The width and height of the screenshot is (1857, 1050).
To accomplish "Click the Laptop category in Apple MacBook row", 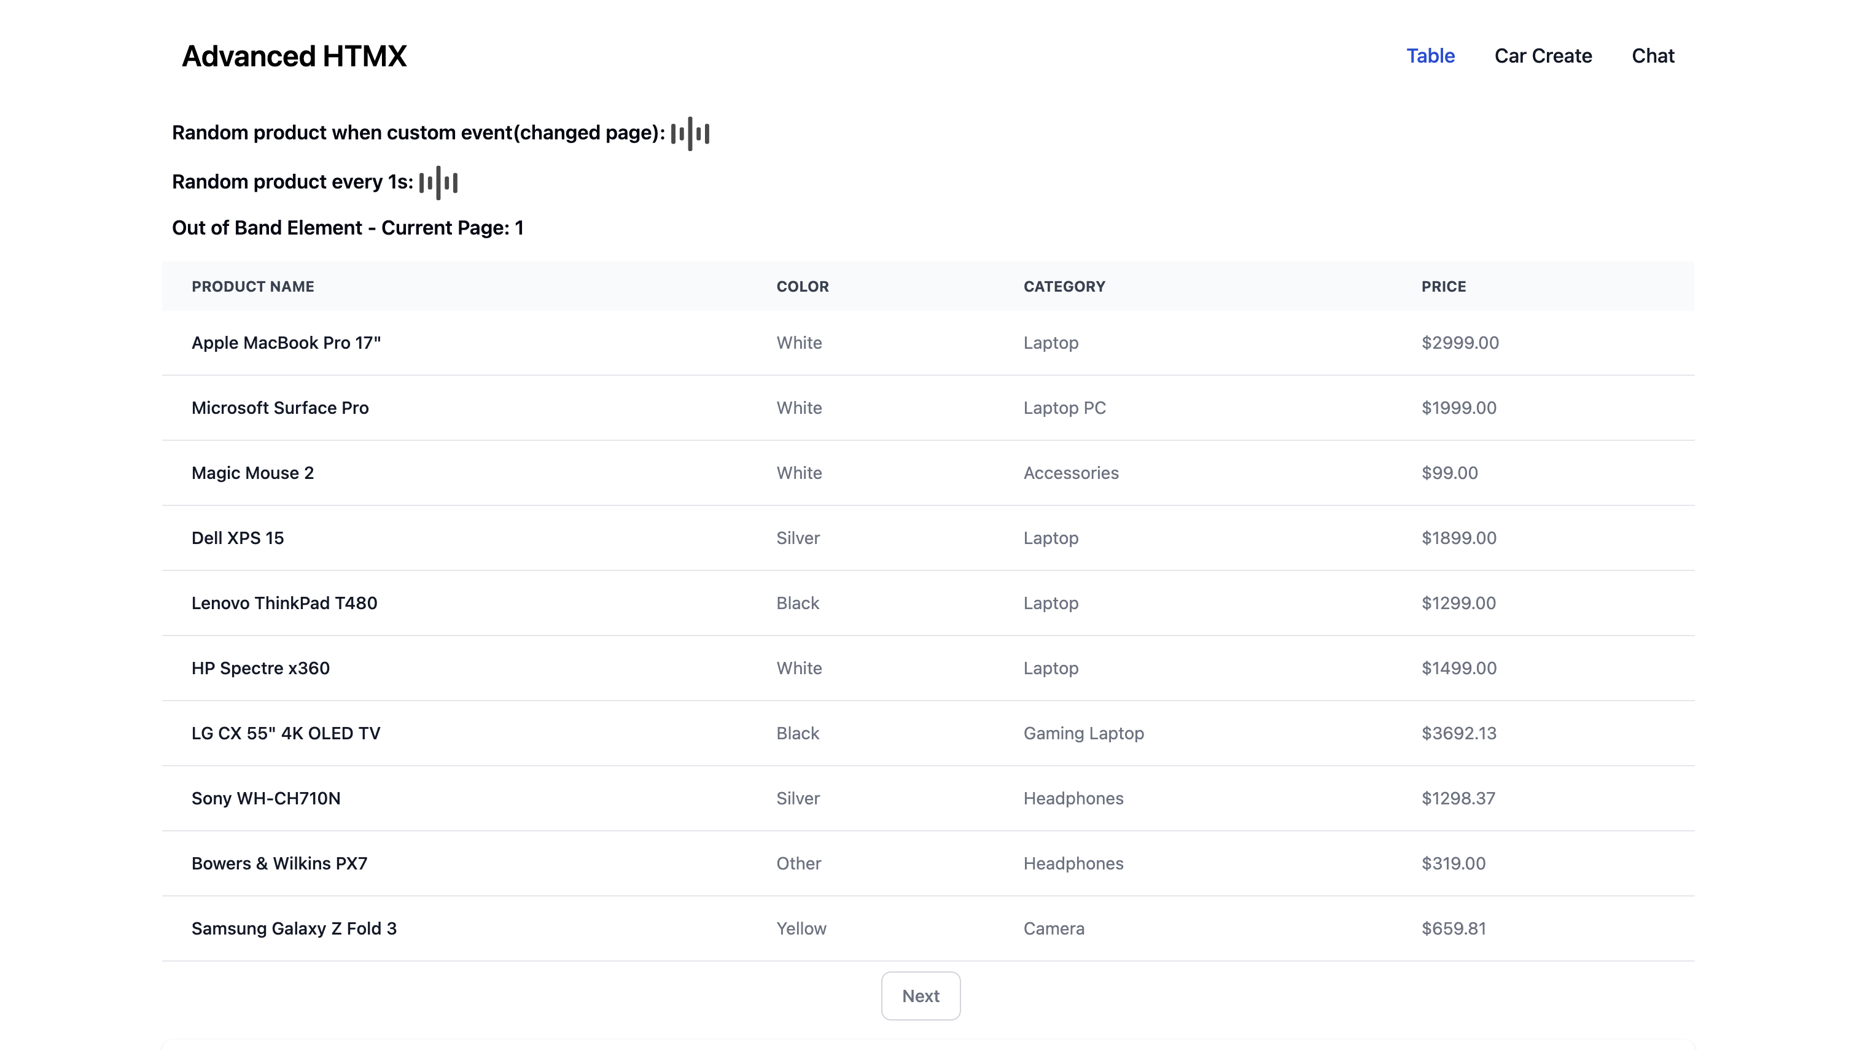I will [1051, 343].
